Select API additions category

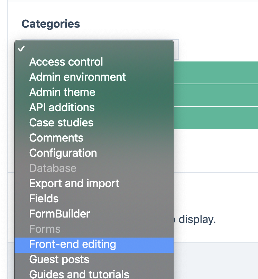click(62, 107)
